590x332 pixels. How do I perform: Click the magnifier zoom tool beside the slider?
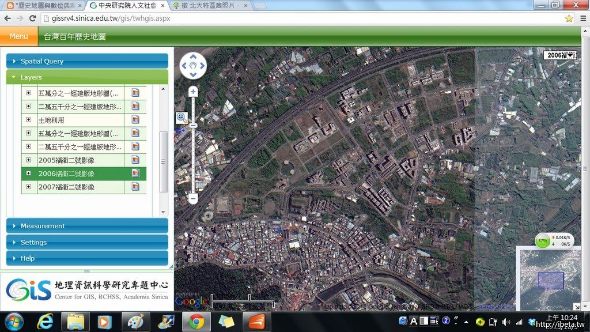tap(181, 118)
